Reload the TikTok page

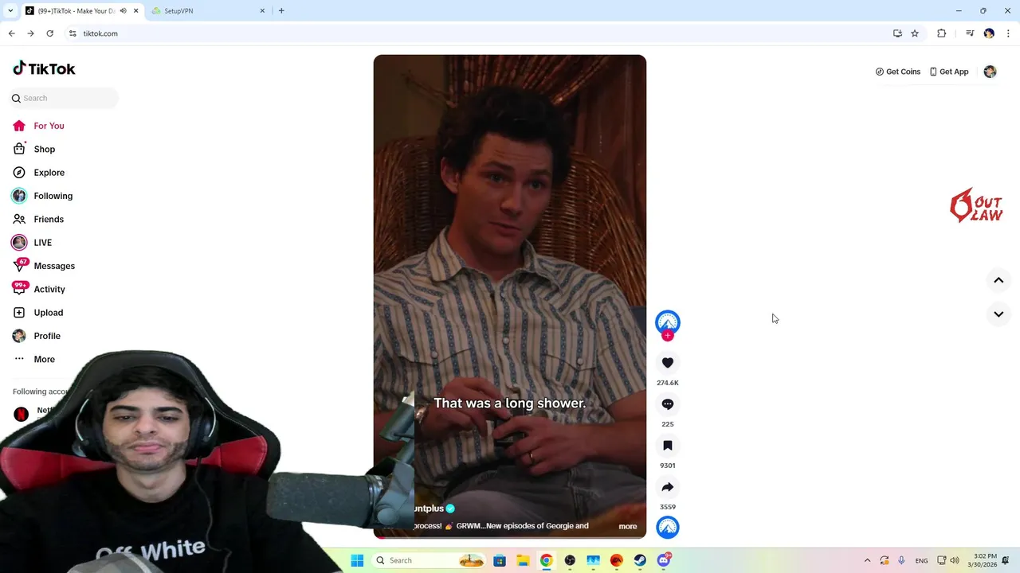(49, 33)
